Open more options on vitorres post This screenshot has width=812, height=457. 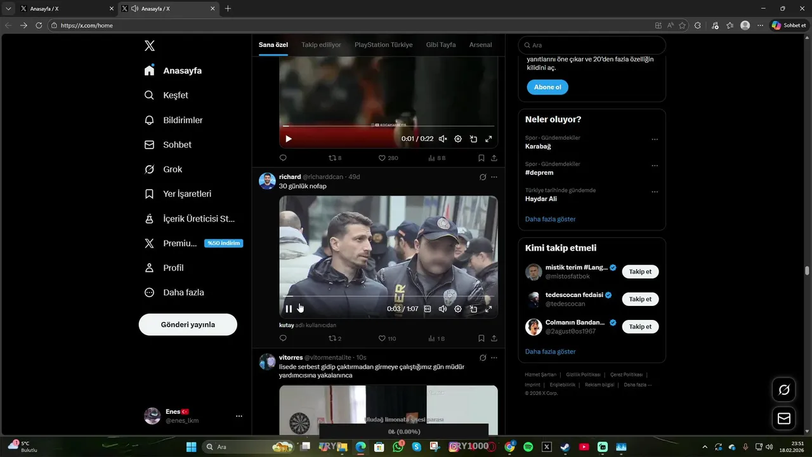pos(494,357)
